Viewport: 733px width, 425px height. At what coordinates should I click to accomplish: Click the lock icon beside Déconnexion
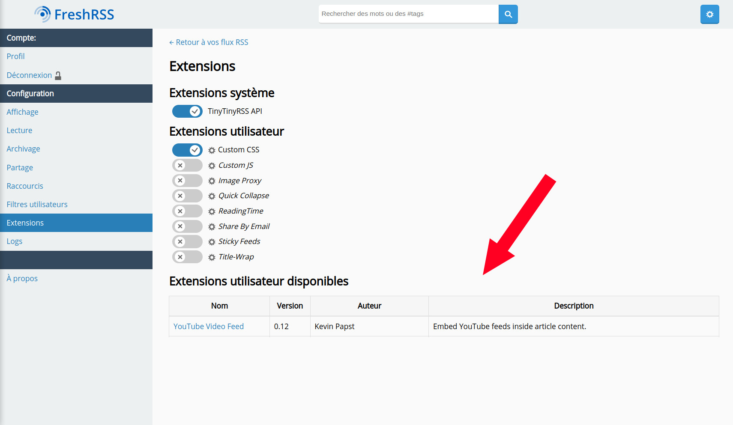point(58,76)
